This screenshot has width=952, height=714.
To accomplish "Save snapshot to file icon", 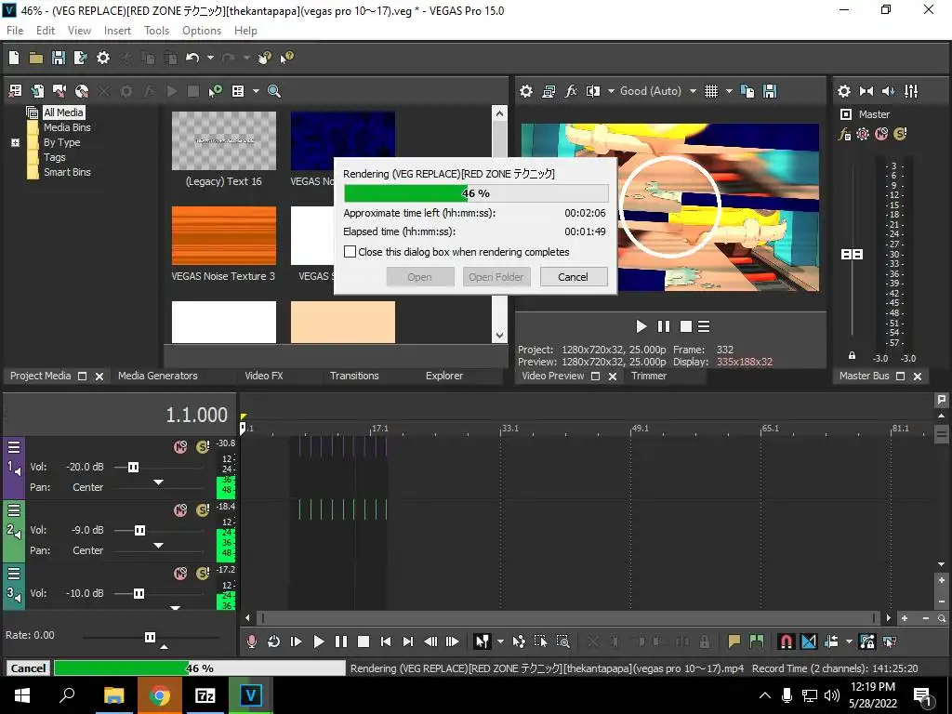I will (770, 91).
